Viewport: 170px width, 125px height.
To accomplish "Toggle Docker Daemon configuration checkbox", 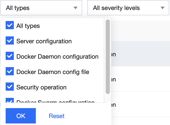I will click(10, 56).
